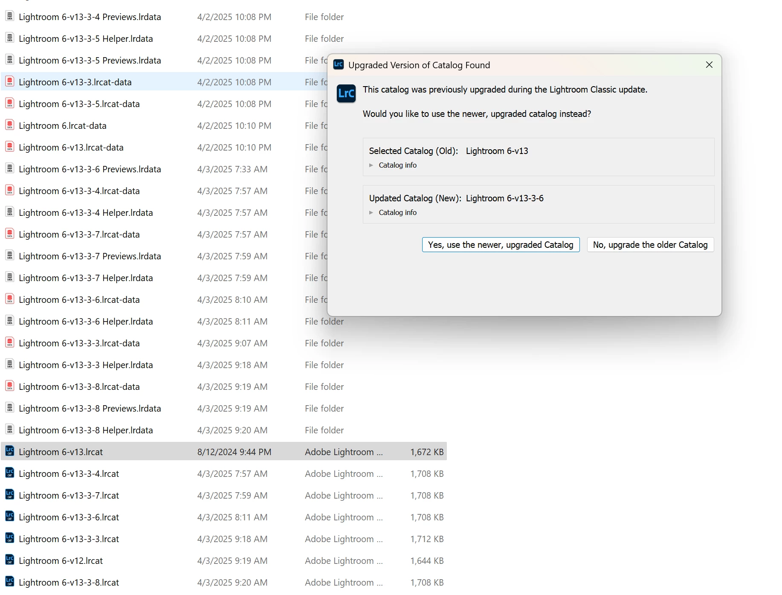Select folder name Lightroom 6-v13-3-6 Helper.lrdata
The image size is (782, 595).
click(x=86, y=322)
